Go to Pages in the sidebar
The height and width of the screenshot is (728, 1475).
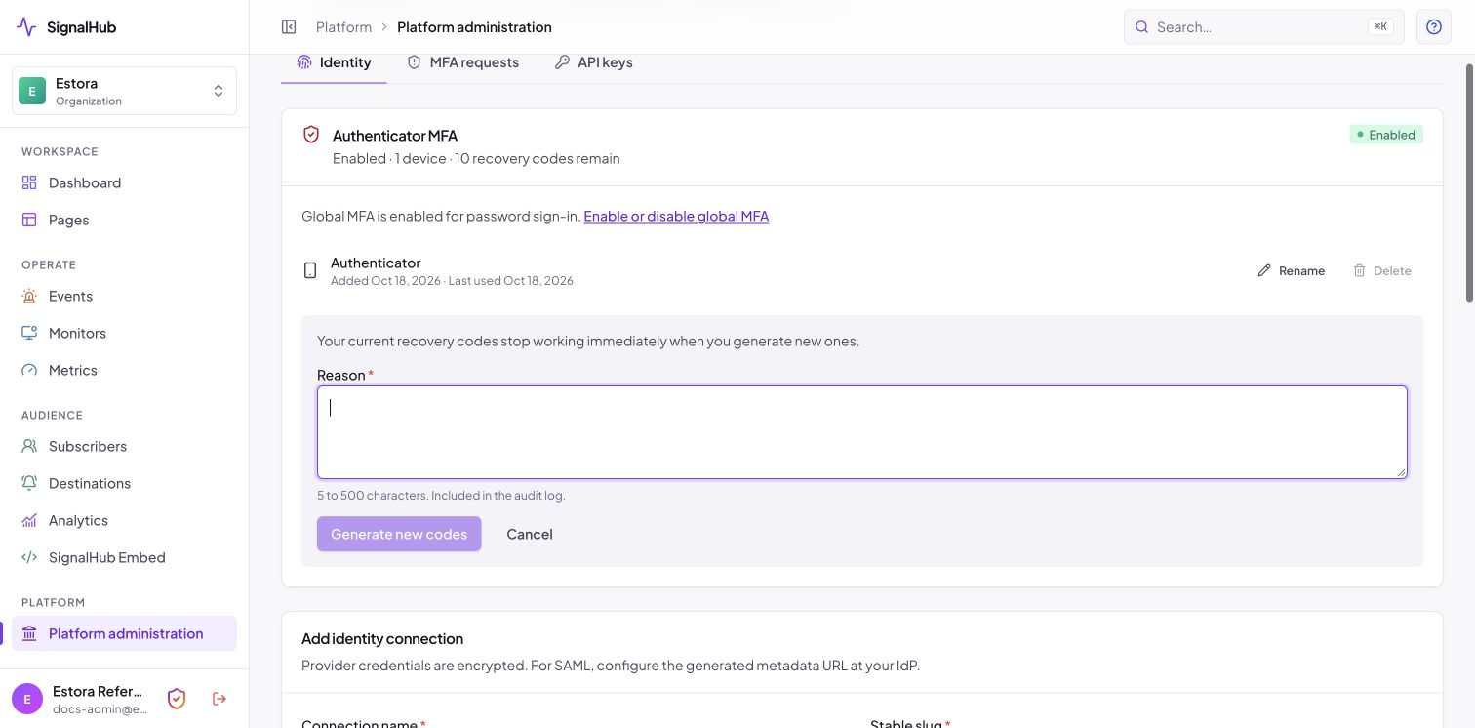[x=124, y=220]
